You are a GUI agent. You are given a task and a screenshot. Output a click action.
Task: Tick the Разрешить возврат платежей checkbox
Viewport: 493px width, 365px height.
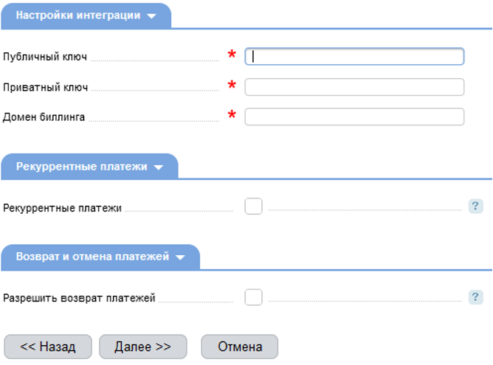coord(253,297)
